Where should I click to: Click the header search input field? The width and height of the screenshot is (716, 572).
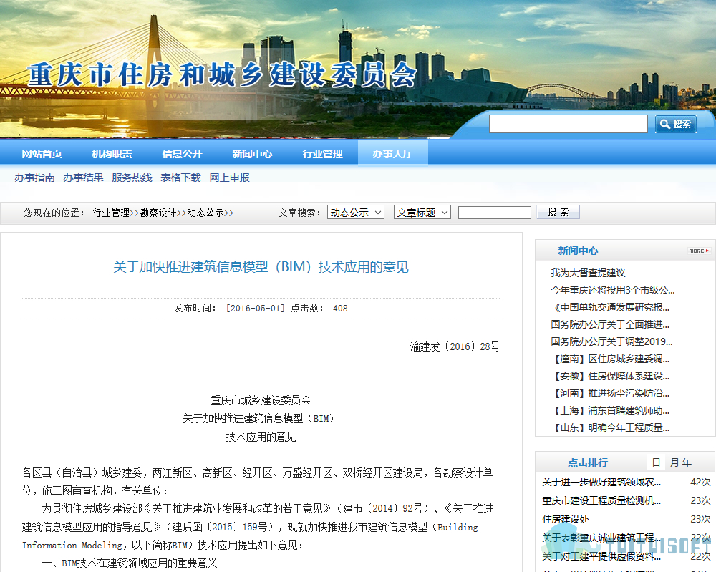pyautogui.click(x=568, y=124)
